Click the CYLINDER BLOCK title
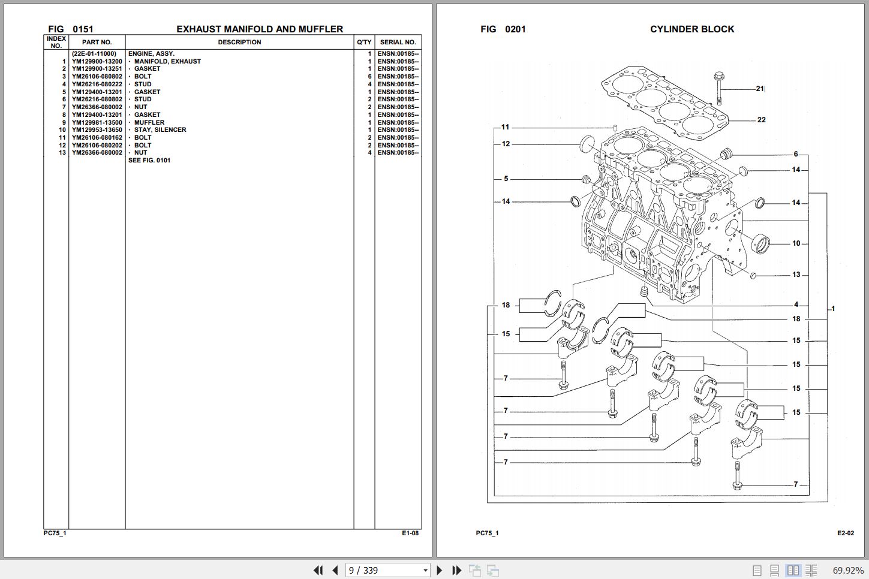This screenshot has height=579, width=869. (x=692, y=29)
